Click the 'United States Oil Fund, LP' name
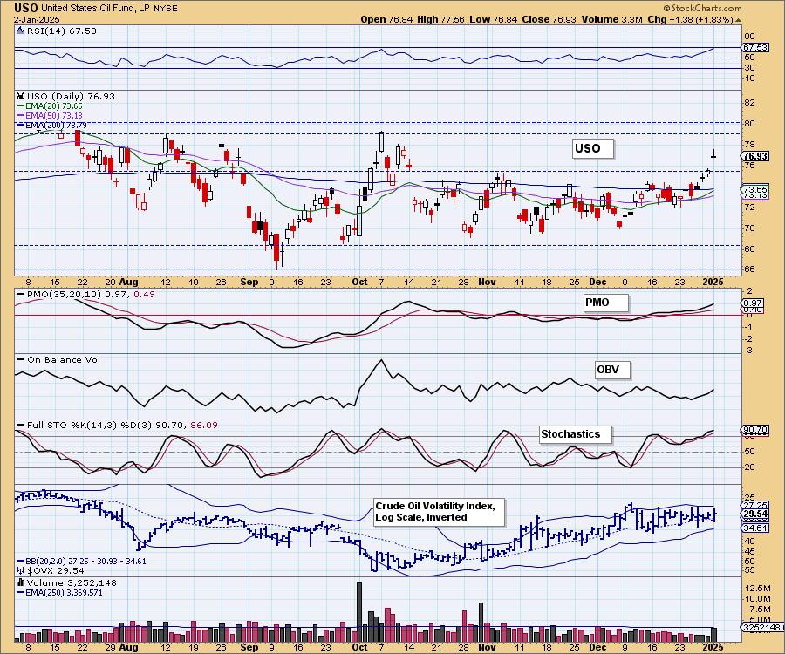The width and height of the screenshot is (785, 654). coord(96,8)
